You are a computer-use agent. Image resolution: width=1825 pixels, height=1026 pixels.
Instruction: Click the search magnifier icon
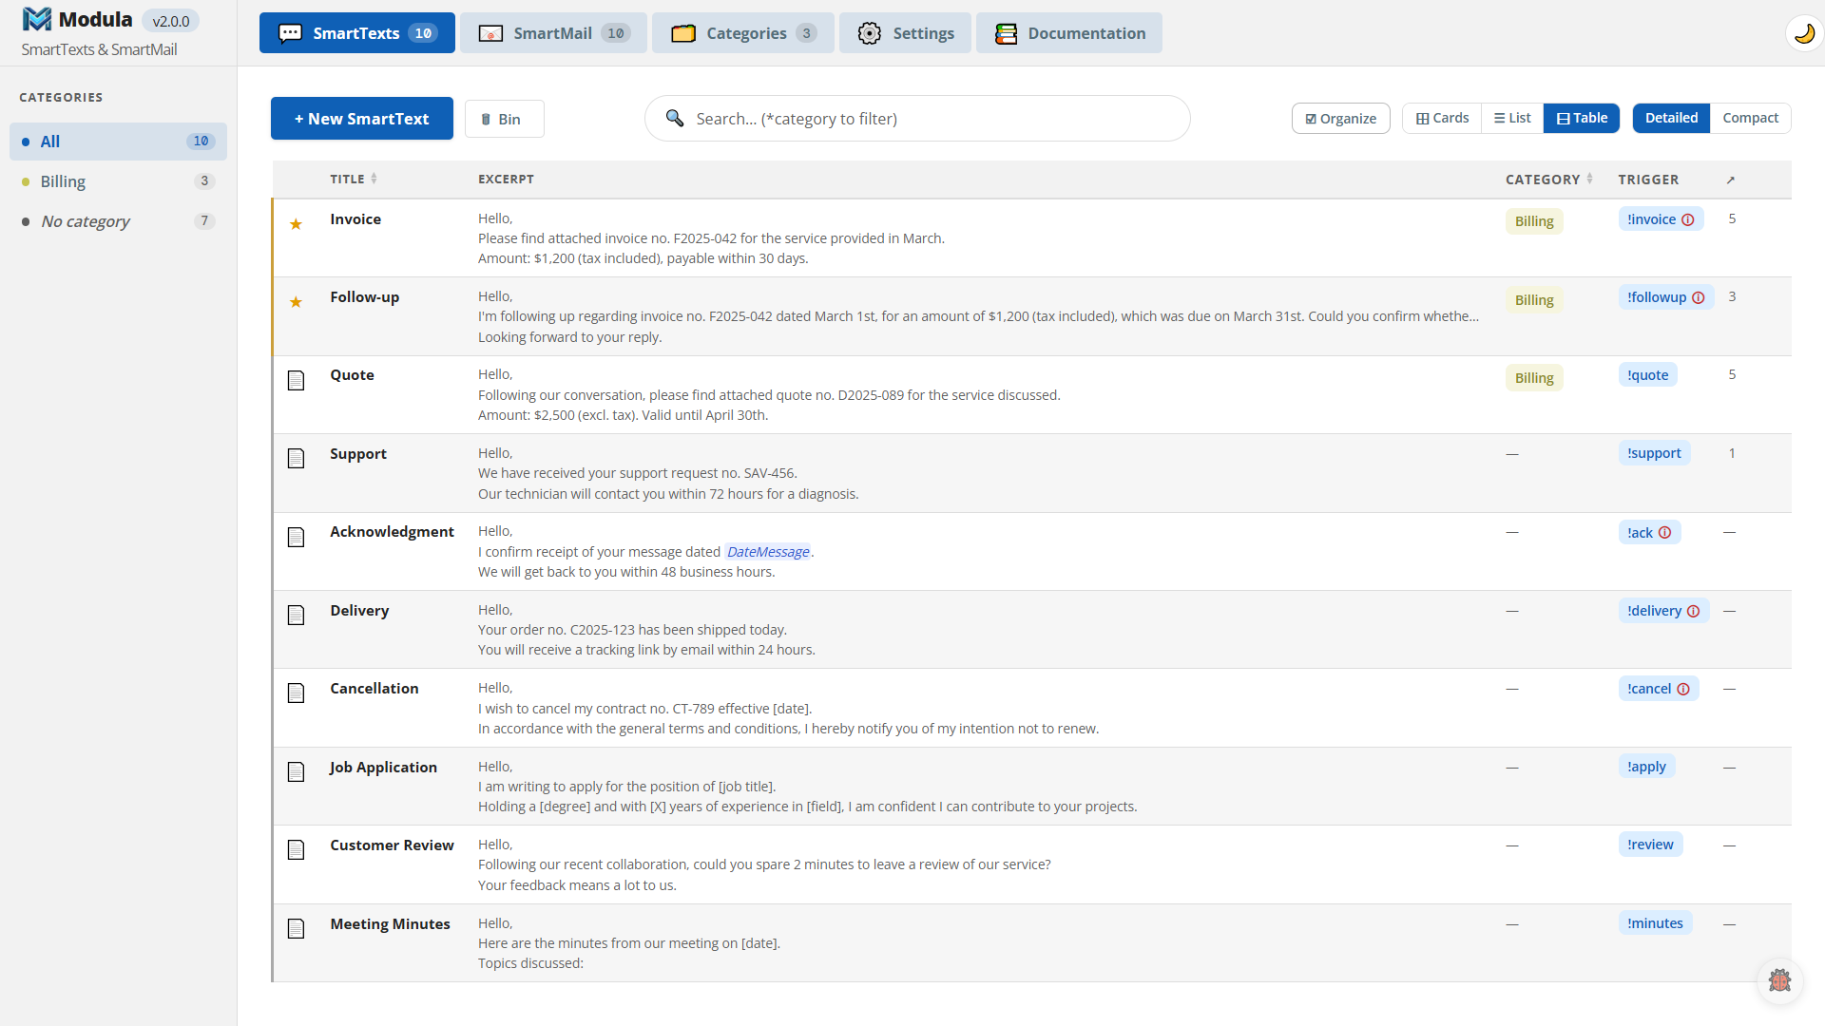(x=675, y=118)
